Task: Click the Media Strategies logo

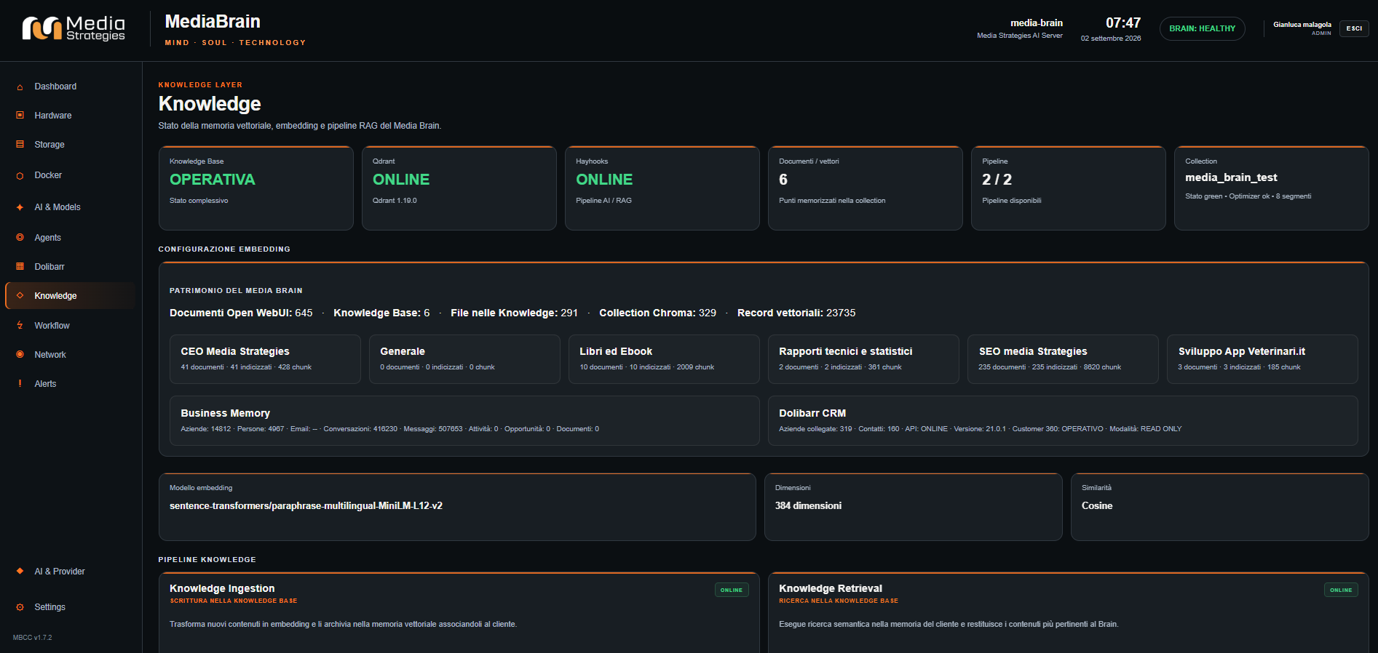Action: pos(74,28)
